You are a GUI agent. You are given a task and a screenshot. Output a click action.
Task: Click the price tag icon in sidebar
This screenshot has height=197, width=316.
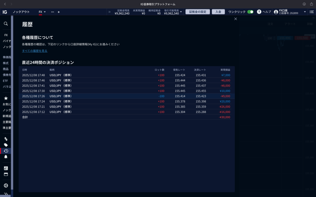pos(6,145)
